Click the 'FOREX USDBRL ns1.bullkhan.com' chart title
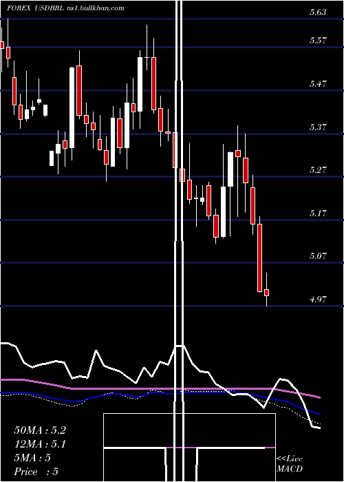The width and height of the screenshot is (344, 482). (x=66, y=8)
